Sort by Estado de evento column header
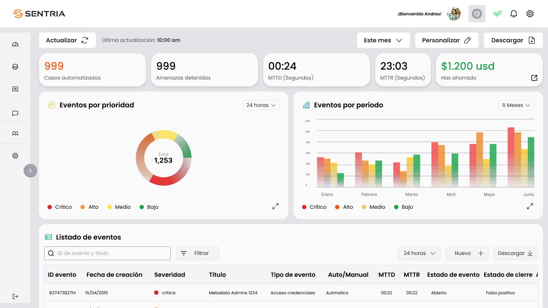This screenshot has width=548, height=308. (x=453, y=275)
